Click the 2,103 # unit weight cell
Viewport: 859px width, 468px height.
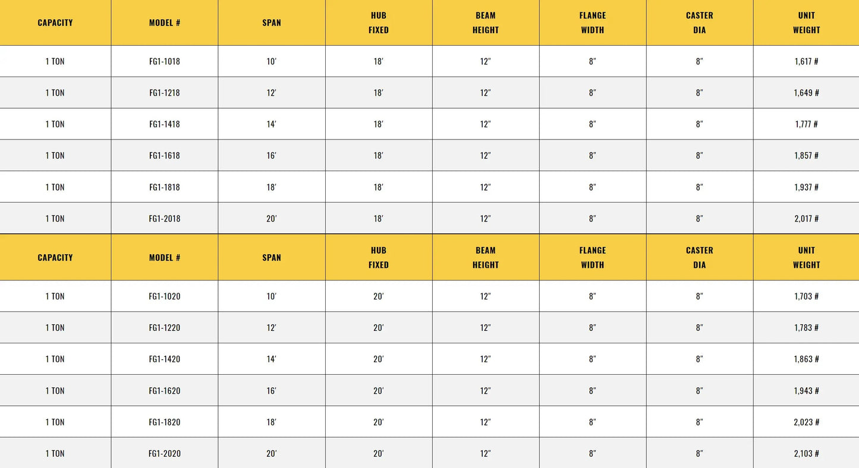click(x=807, y=454)
